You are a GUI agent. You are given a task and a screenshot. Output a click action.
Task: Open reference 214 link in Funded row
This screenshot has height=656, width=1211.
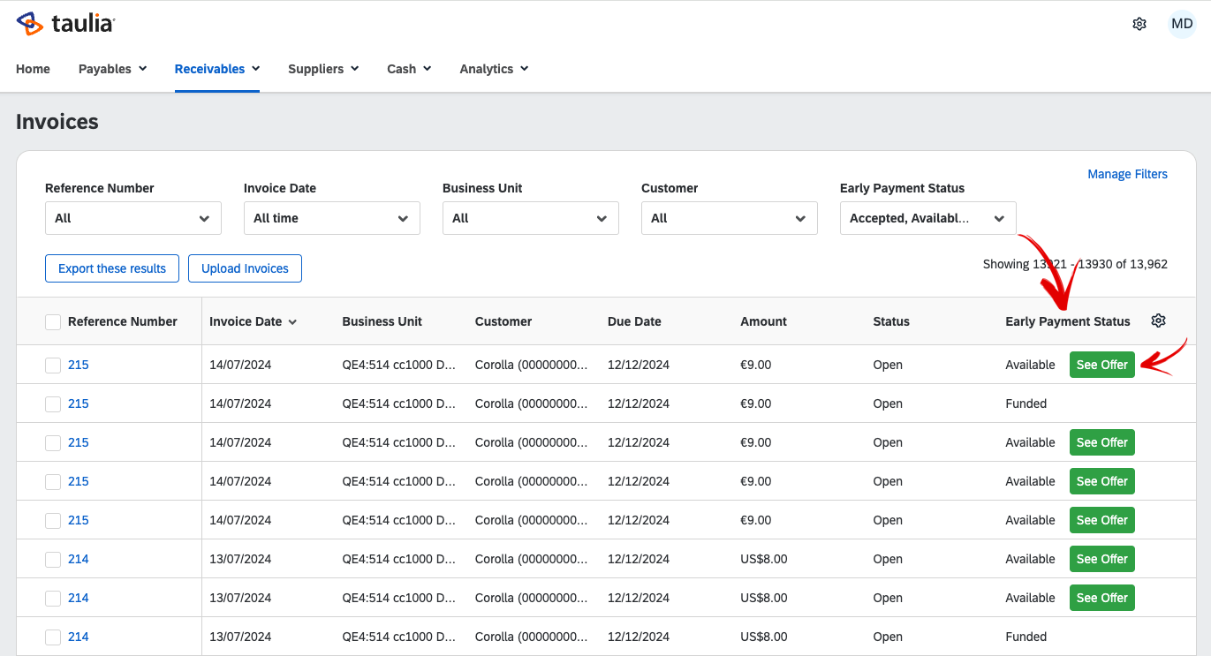[79, 637]
